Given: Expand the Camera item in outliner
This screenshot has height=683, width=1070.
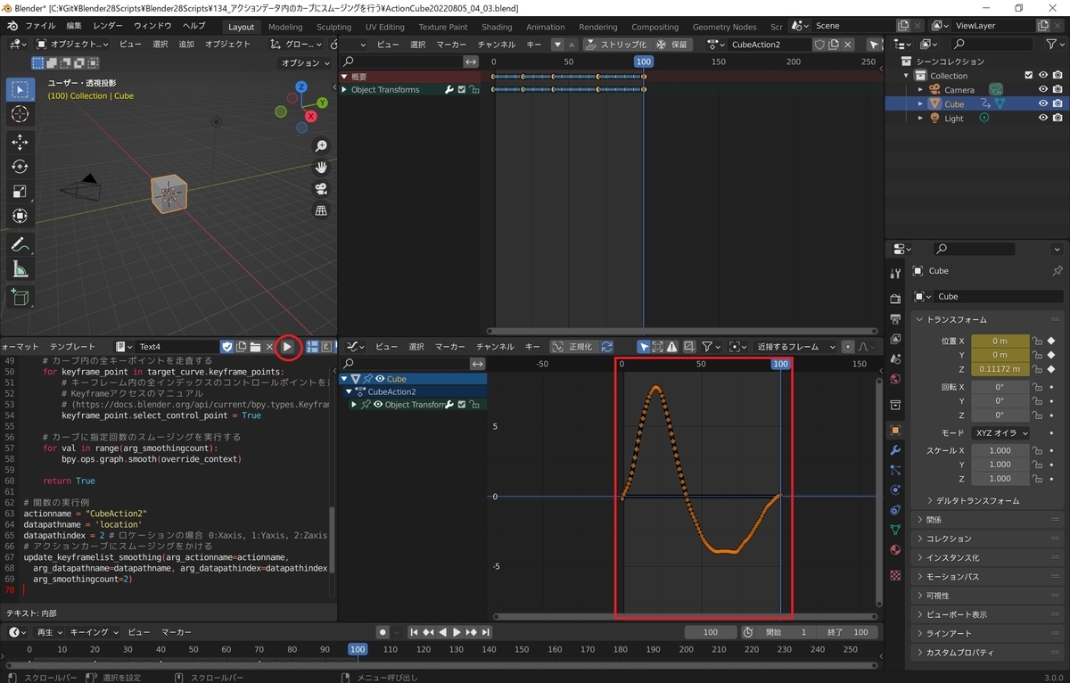Looking at the screenshot, I should pos(920,89).
